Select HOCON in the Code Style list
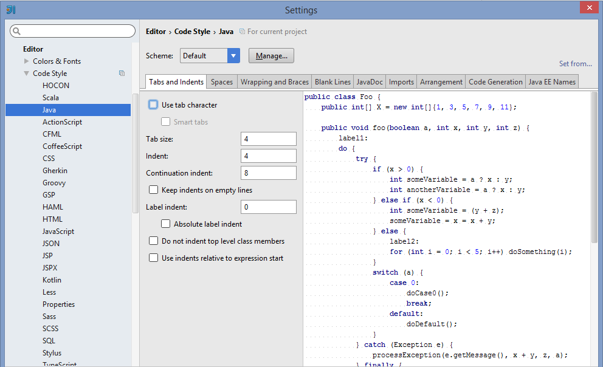The width and height of the screenshot is (603, 367). 56,85
